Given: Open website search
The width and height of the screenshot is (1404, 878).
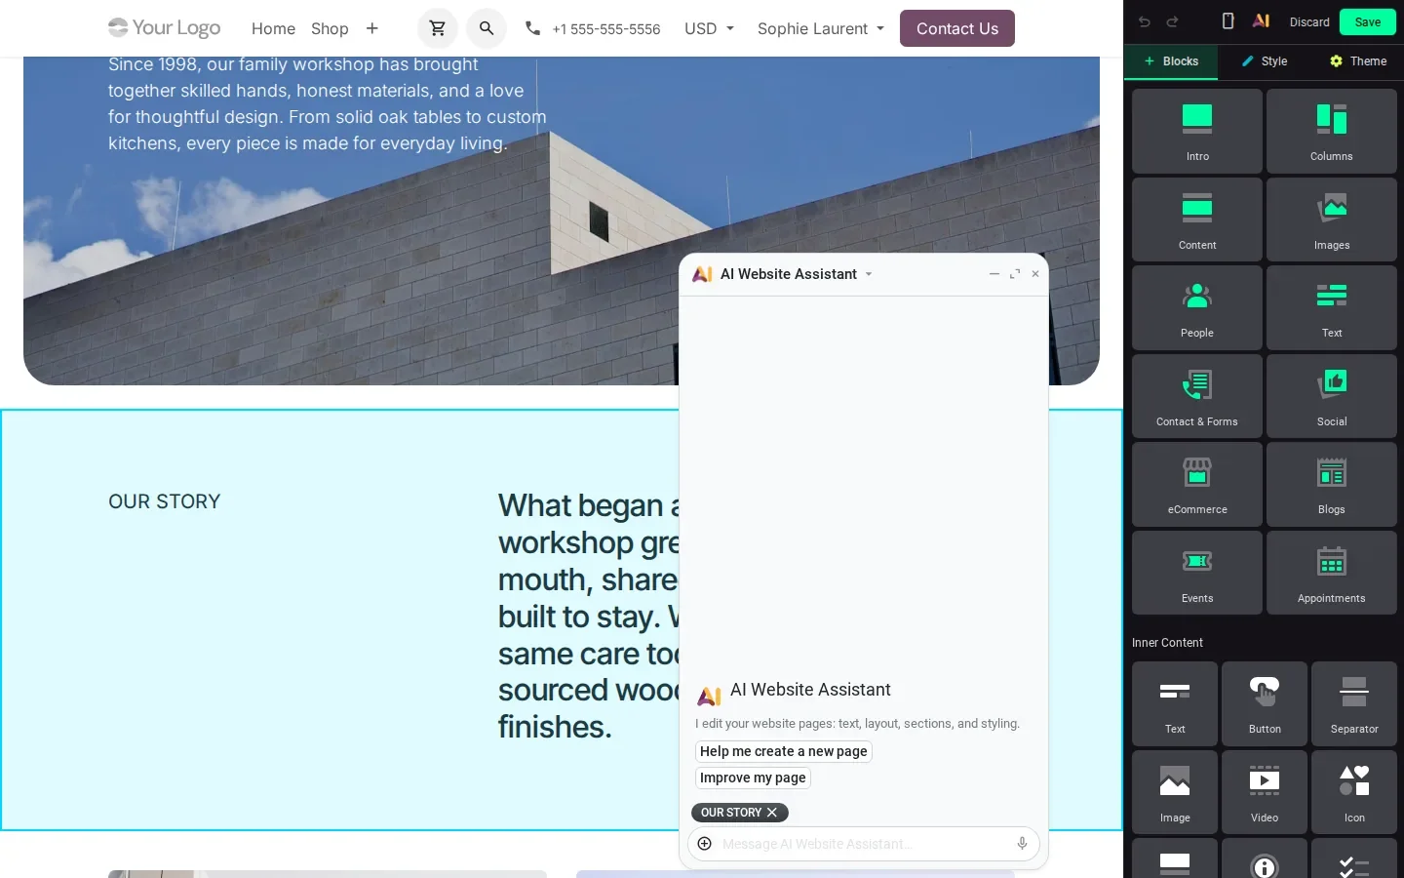Looking at the screenshot, I should [x=487, y=28].
